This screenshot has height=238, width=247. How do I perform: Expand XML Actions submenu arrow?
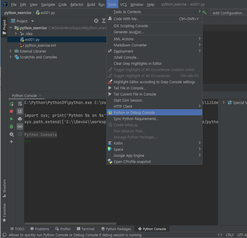(x=199, y=39)
